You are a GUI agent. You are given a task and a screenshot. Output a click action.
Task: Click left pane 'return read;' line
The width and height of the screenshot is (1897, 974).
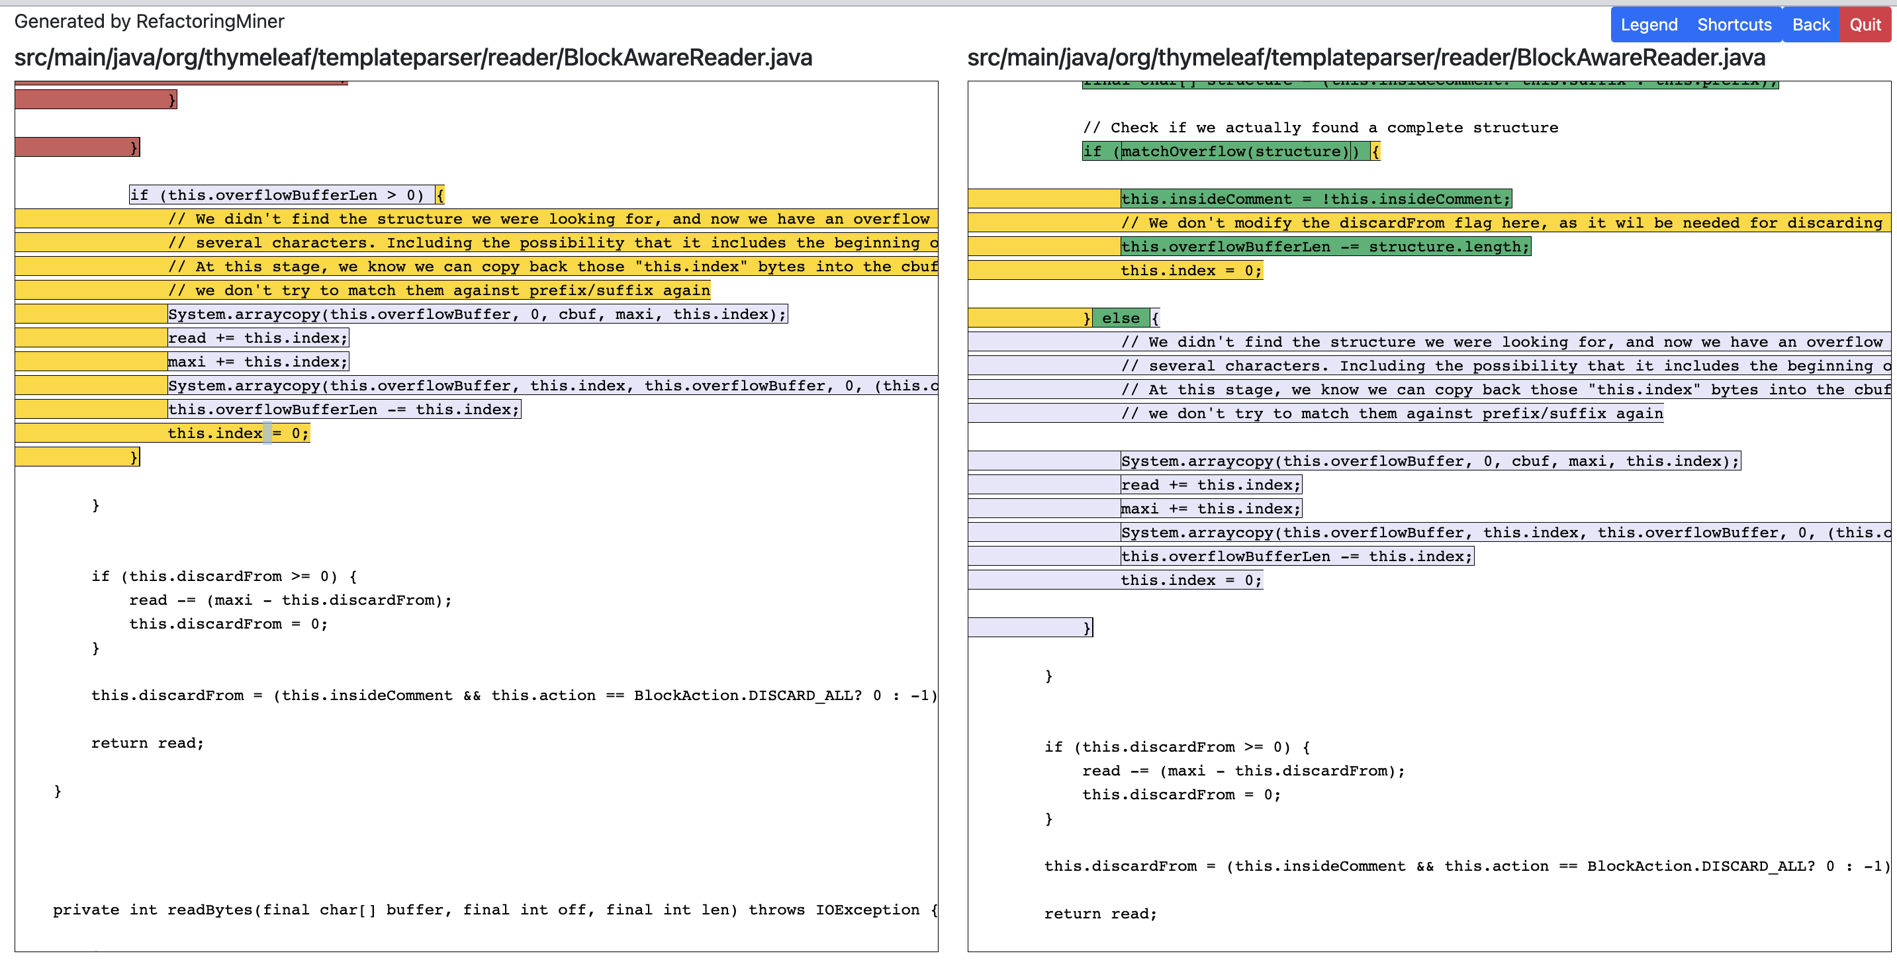(148, 743)
